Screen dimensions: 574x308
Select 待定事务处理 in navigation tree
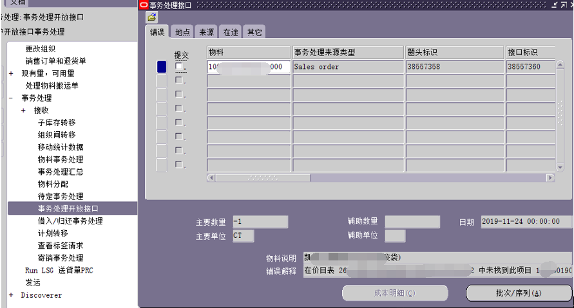click(61, 196)
